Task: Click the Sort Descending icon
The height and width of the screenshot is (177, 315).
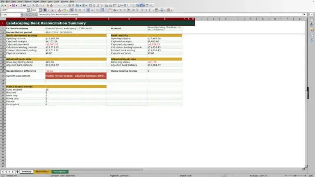Action: click(x=98, y=5)
